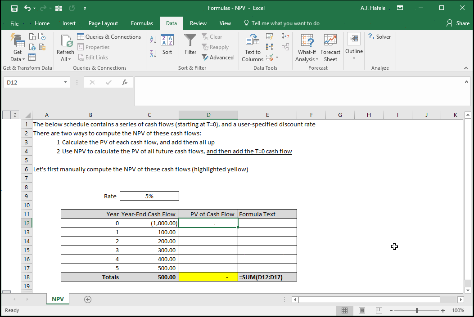Select row 12 header
This screenshot has width=474, height=317.
tap(27, 223)
